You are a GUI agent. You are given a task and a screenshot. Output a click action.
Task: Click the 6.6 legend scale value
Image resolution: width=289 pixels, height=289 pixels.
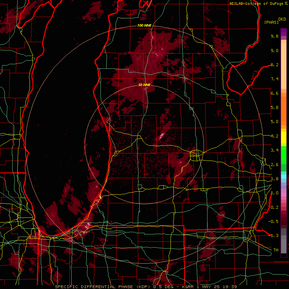click(275, 93)
